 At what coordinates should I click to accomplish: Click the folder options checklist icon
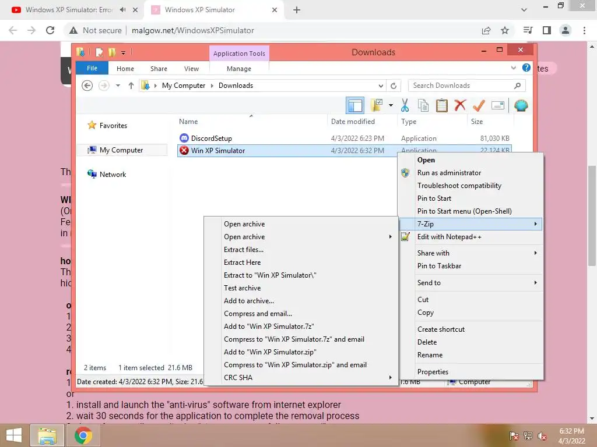click(x=376, y=105)
